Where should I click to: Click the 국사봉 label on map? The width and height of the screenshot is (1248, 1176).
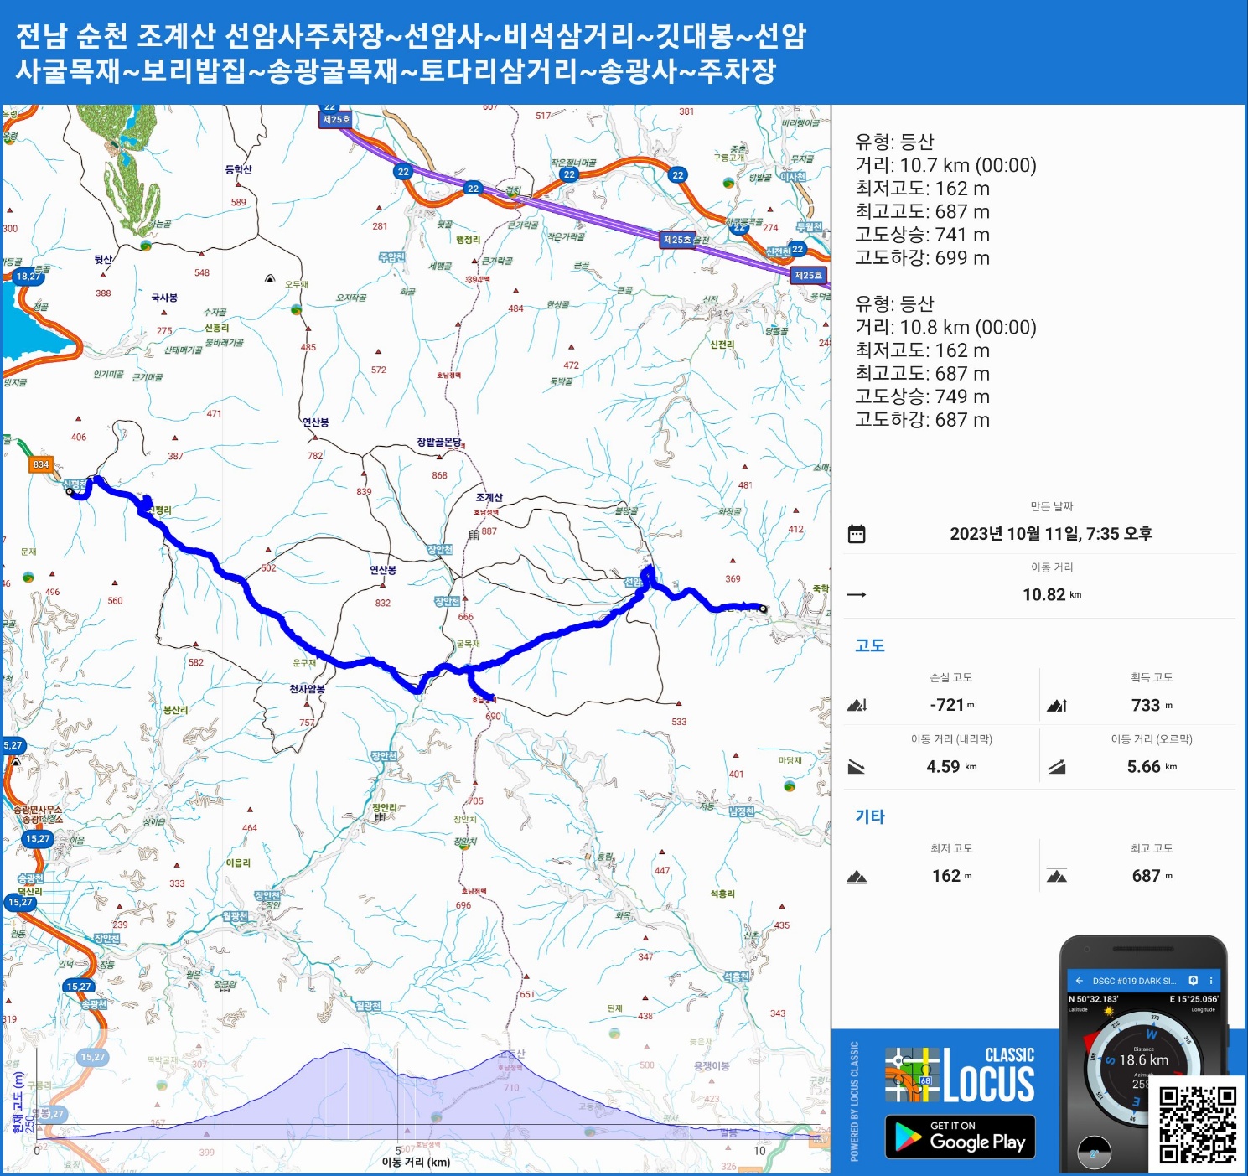point(164,298)
